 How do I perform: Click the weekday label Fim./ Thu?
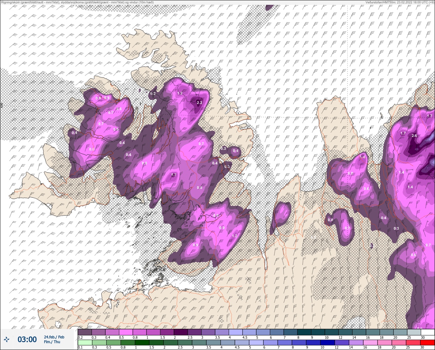point(52,342)
